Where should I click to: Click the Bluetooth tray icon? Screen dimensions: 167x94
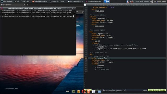pyautogui.click(x=127, y=2)
